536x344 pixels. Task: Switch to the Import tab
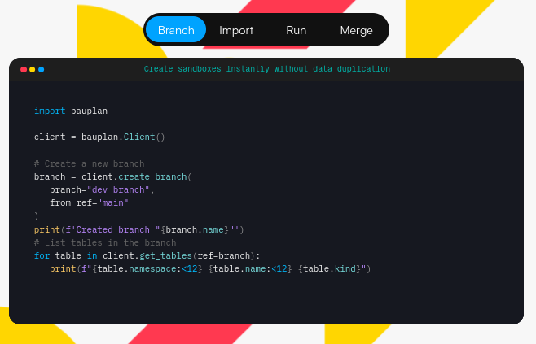coord(236,30)
